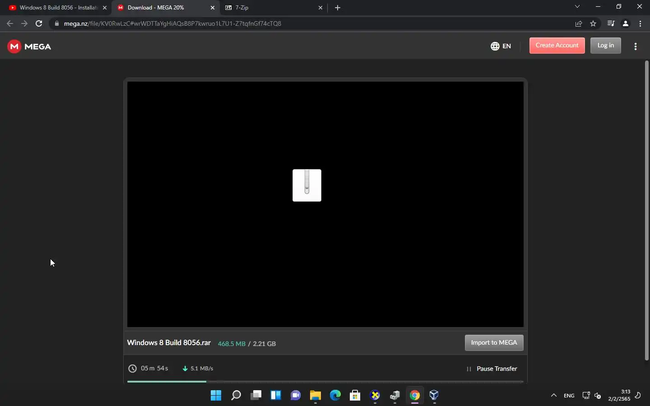Image resolution: width=650 pixels, height=406 pixels.
Task: Click the site lock icon
Action: (56, 23)
